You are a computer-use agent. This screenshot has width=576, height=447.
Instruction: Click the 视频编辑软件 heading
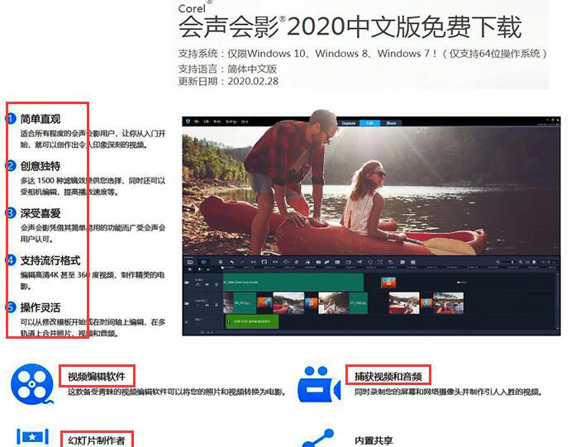(97, 376)
